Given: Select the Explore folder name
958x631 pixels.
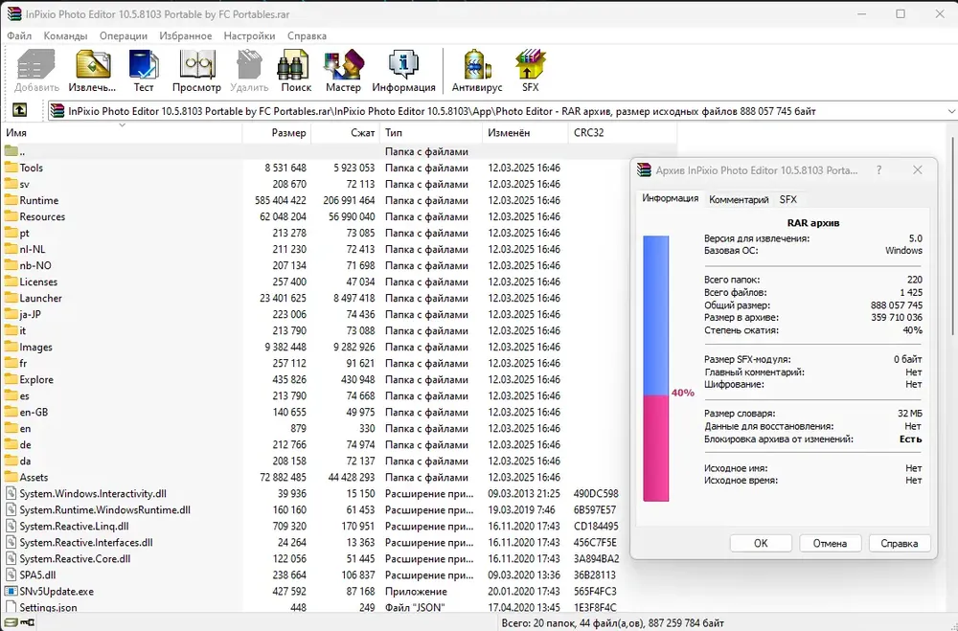Looking at the screenshot, I should click(36, 379).
